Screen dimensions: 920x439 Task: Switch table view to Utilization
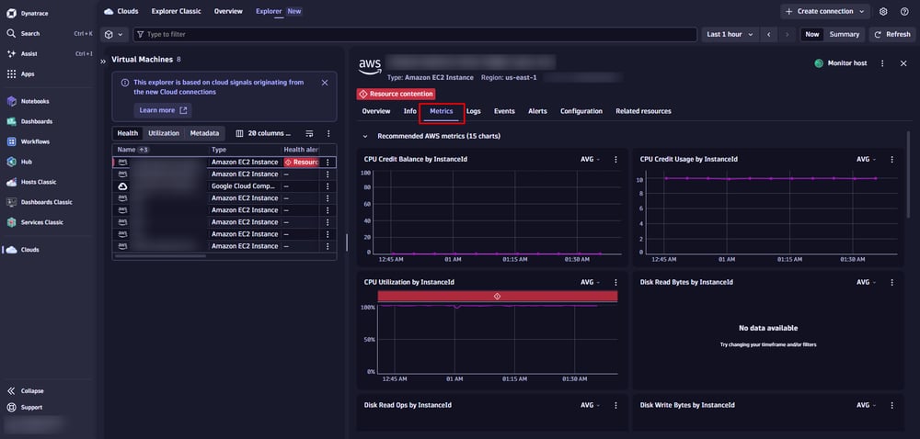pyautogui.click(x=164, y=133)
